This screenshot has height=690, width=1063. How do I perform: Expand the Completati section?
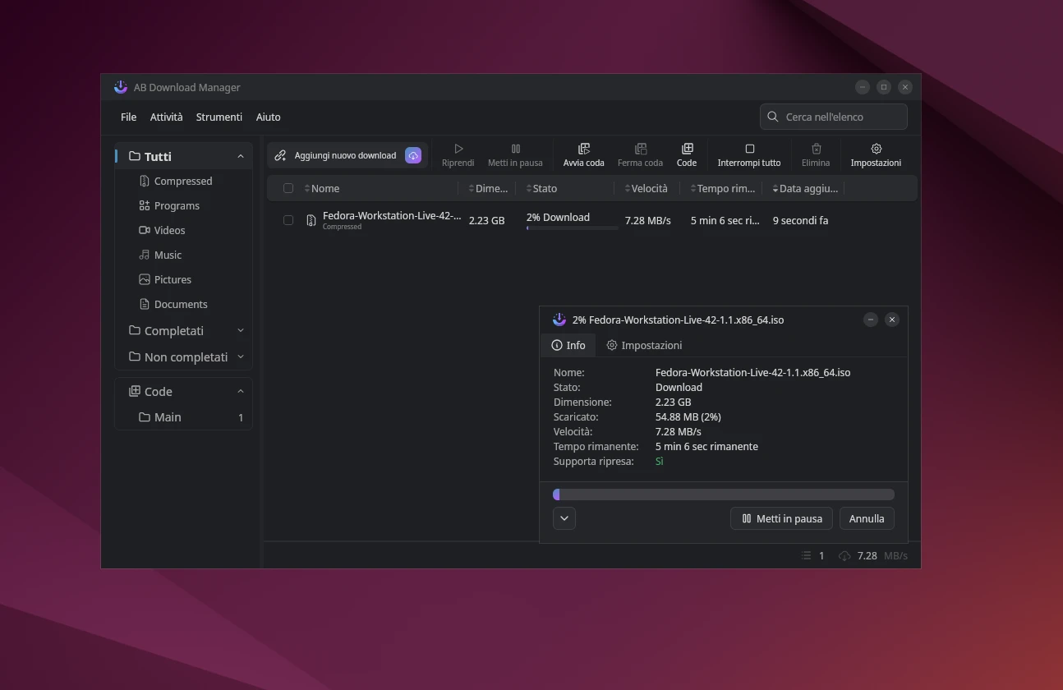pyautogui.click(x=240, y=330)
